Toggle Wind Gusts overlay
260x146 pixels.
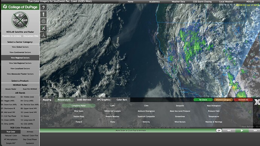tap(79, 111)
